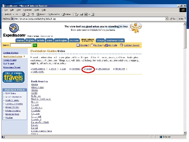Open the Customer Support link

[x=132, y=45]
